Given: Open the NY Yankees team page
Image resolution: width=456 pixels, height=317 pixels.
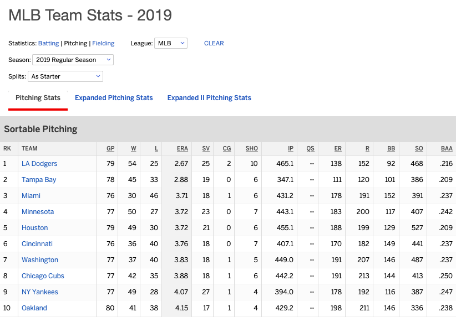Looking at the screenshot, I should (x=40, y=292).
